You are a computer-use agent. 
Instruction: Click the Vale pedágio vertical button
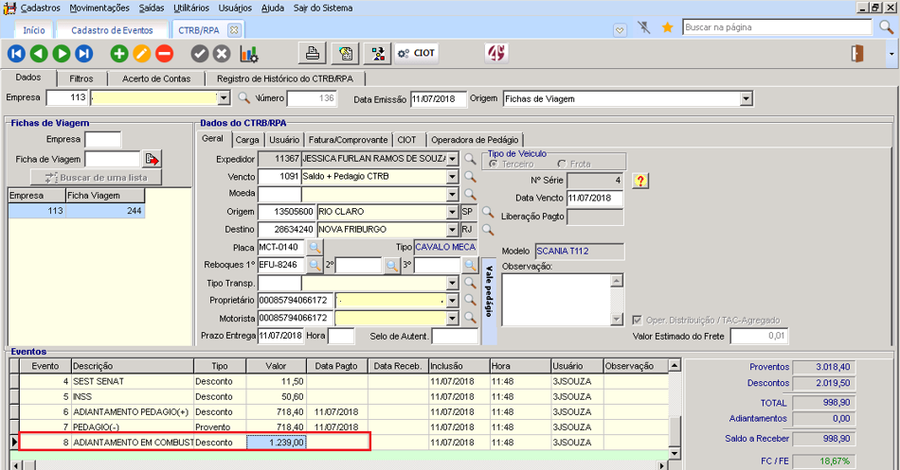pyautogui.click(x=489, y=292)
